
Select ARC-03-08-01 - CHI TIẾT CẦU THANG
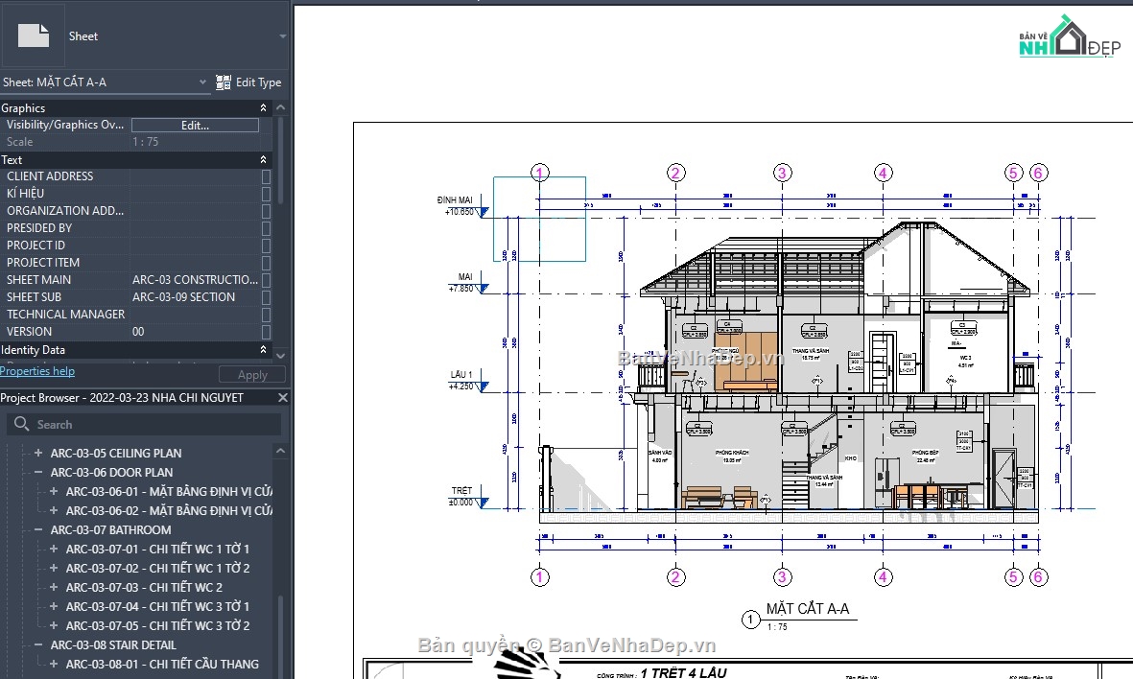tap(162, 664)
